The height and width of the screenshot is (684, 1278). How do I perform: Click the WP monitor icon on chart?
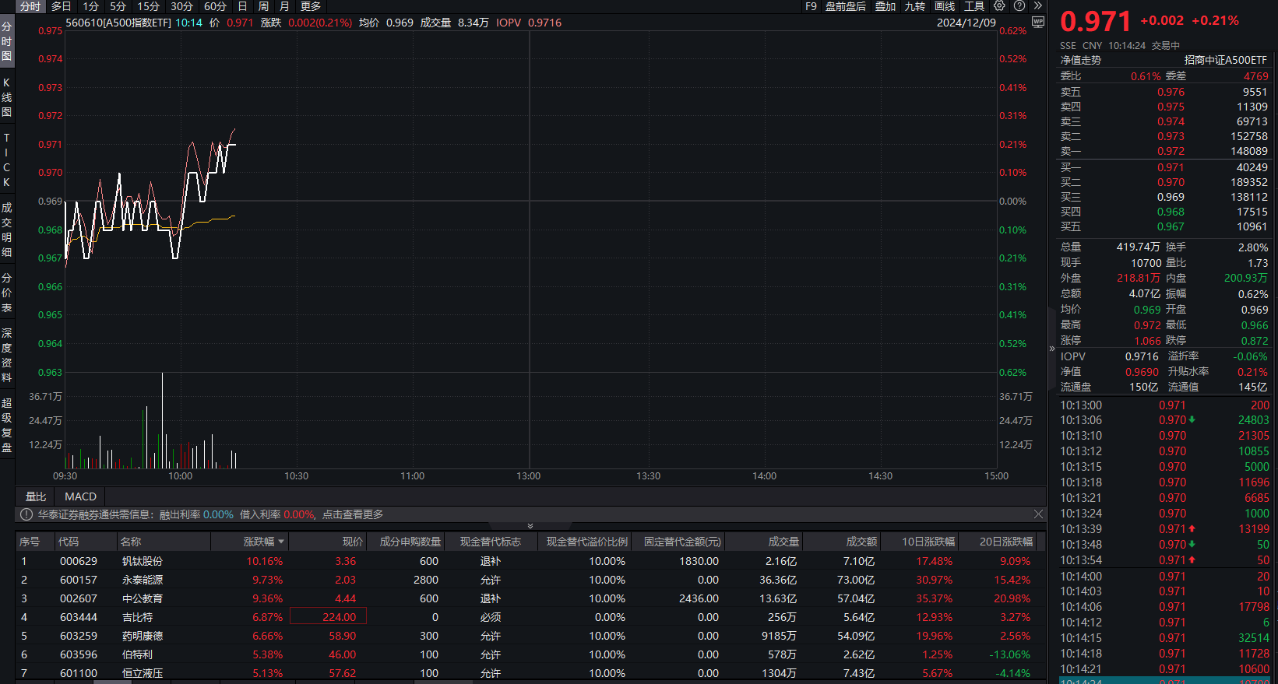[x=1037, y=23]
